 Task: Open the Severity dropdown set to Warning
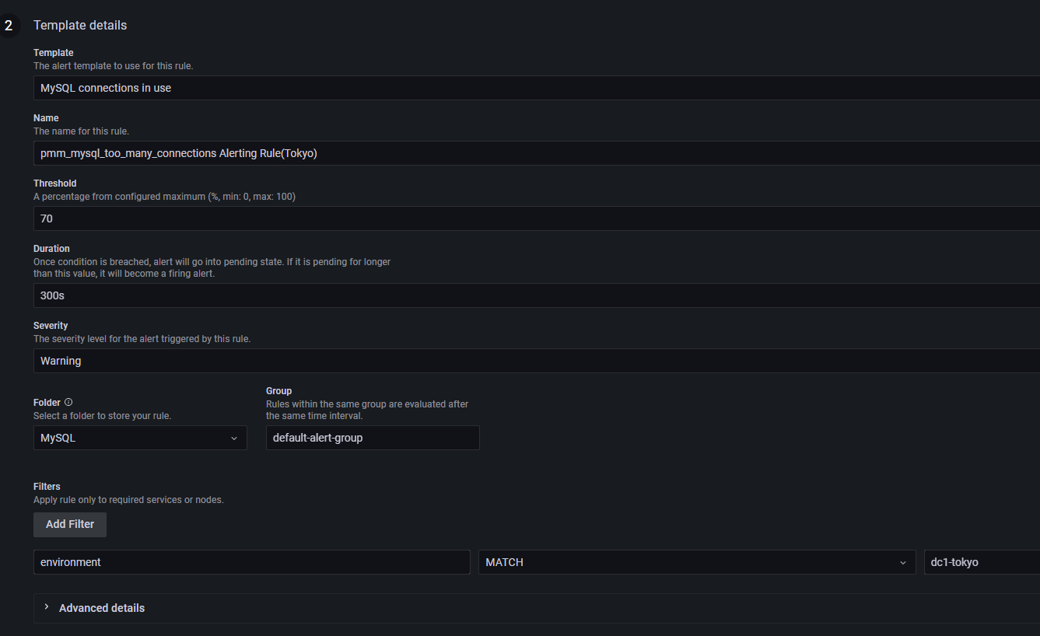tap(537, 361)
